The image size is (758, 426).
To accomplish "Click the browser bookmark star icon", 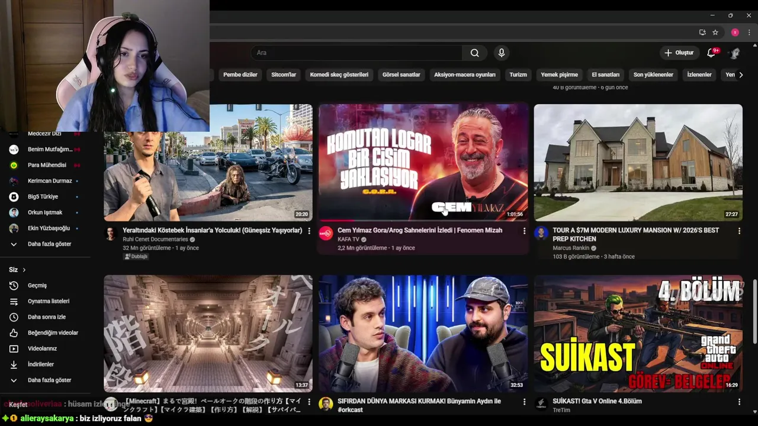I will (x=715, y=33).
